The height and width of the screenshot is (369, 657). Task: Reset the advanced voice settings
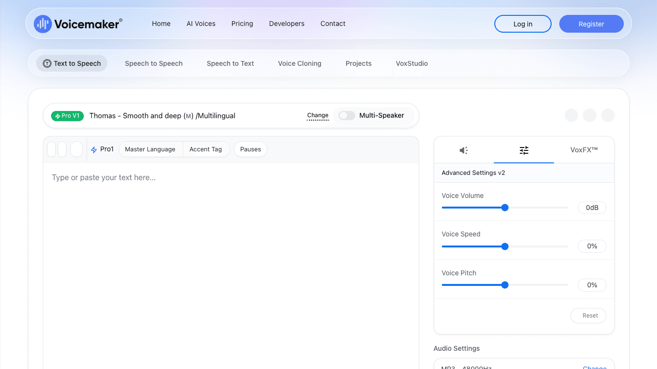(588, 316)
